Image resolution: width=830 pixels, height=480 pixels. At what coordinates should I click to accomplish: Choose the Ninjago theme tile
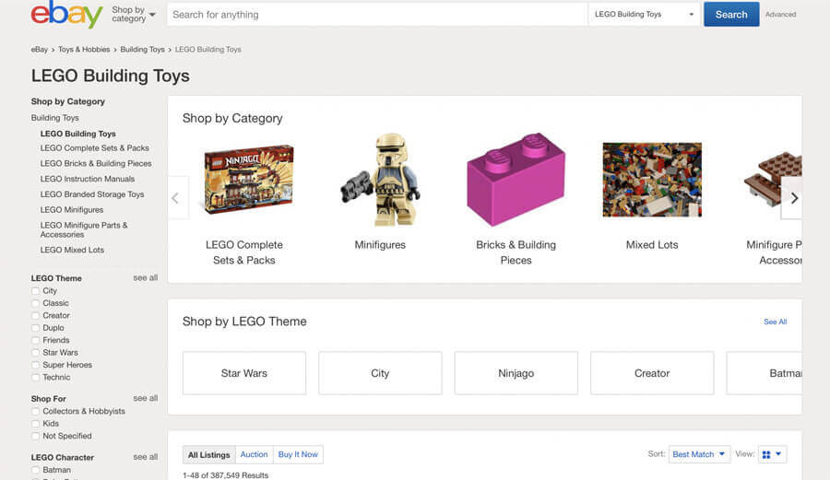tap(516, 373)
